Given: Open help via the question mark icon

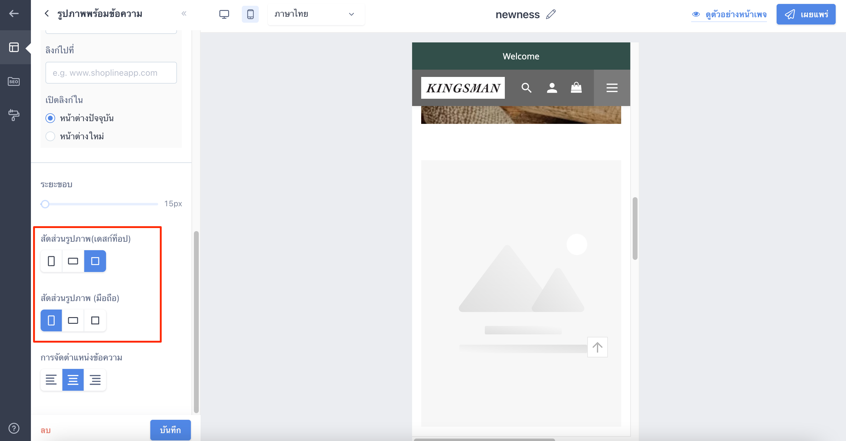Looking at the screenshot, I should [x=14, y=428].
